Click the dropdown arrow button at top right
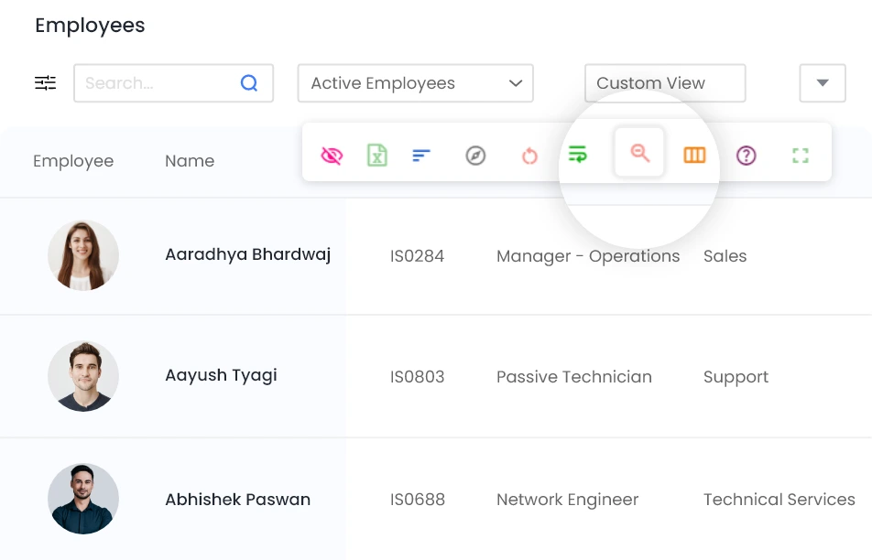872x560 pixels. (823, 83)
